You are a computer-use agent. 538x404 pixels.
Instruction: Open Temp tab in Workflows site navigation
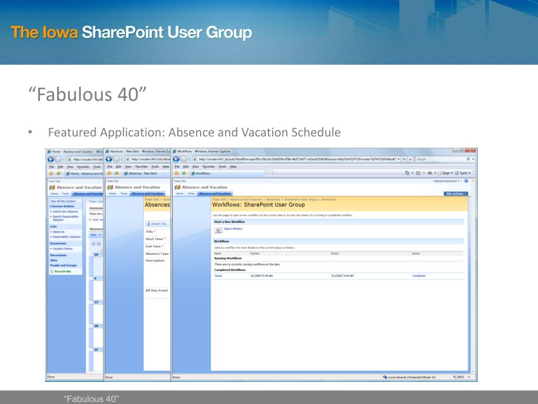[191, 194]
